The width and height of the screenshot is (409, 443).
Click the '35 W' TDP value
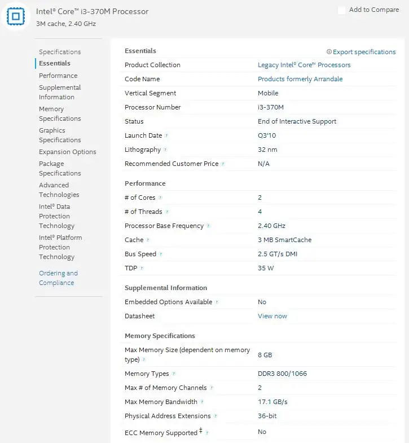pos(266,269)
